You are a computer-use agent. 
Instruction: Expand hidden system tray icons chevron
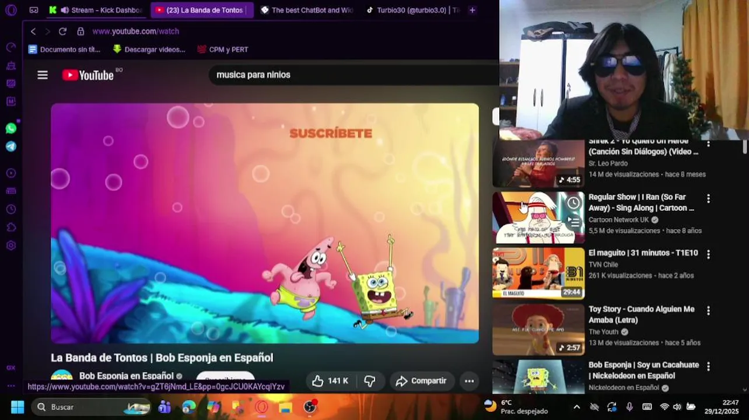pyautogui.click(x=576, y=407)
